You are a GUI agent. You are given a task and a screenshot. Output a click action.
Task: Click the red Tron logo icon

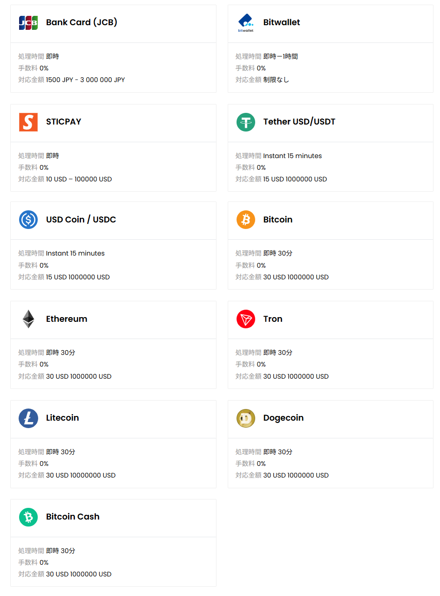[x=245, y=319]
